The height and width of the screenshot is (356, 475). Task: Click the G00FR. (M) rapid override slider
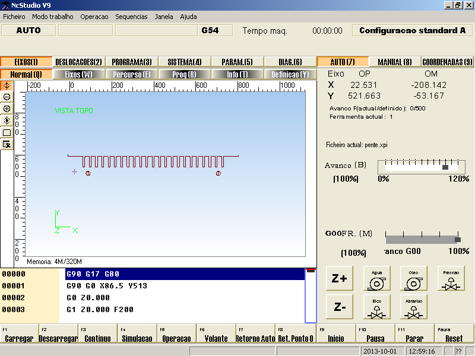[x=423, y=239]
